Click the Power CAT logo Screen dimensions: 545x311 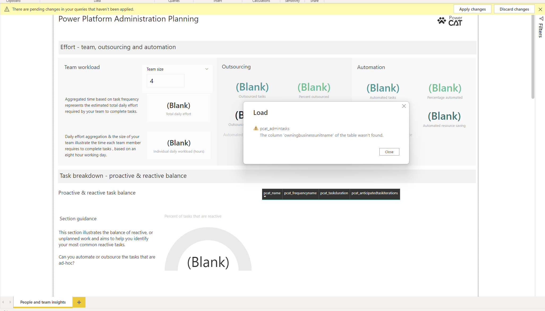pos(449,21)
